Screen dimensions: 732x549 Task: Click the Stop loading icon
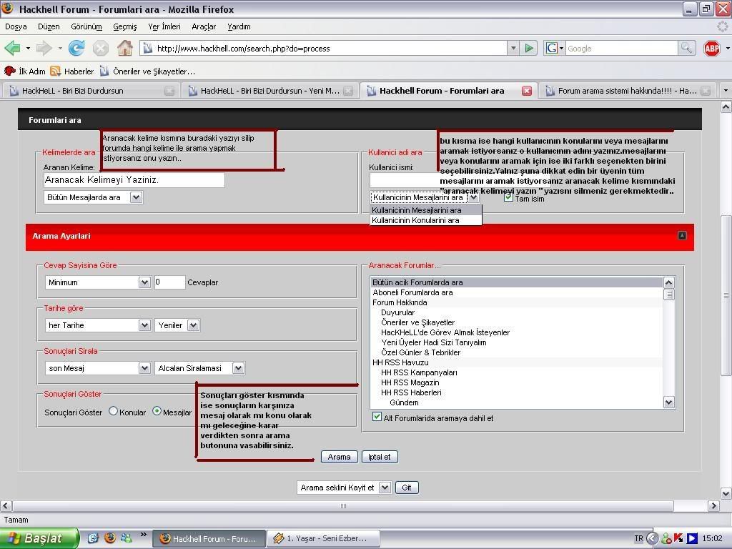pos(100,48)
